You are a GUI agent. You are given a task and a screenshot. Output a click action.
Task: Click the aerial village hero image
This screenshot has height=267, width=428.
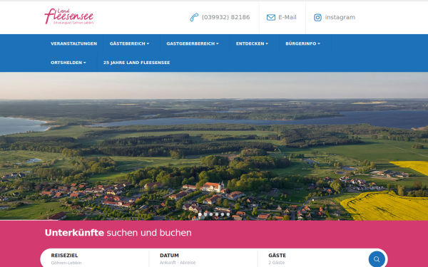(x=214, y=146)
